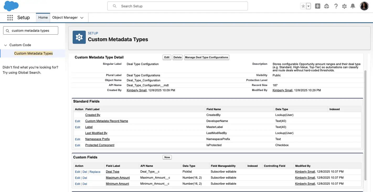The width and height of the screenshot is (373, 192).
Task: Edit the Maximum Amount custom field
Action: [x=78, y=178]
